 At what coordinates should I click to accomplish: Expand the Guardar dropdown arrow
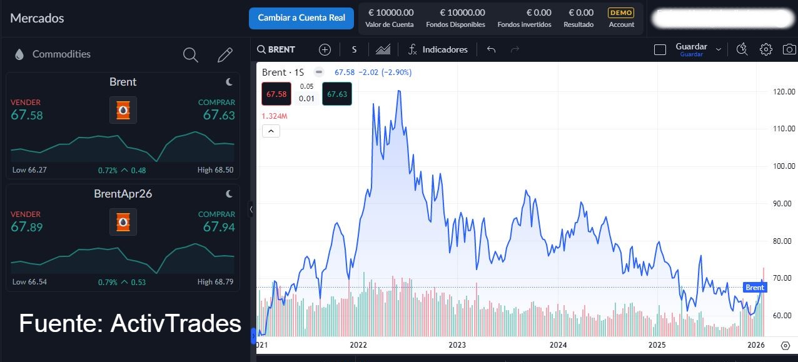pyautogui.click(x=719, y=49)
